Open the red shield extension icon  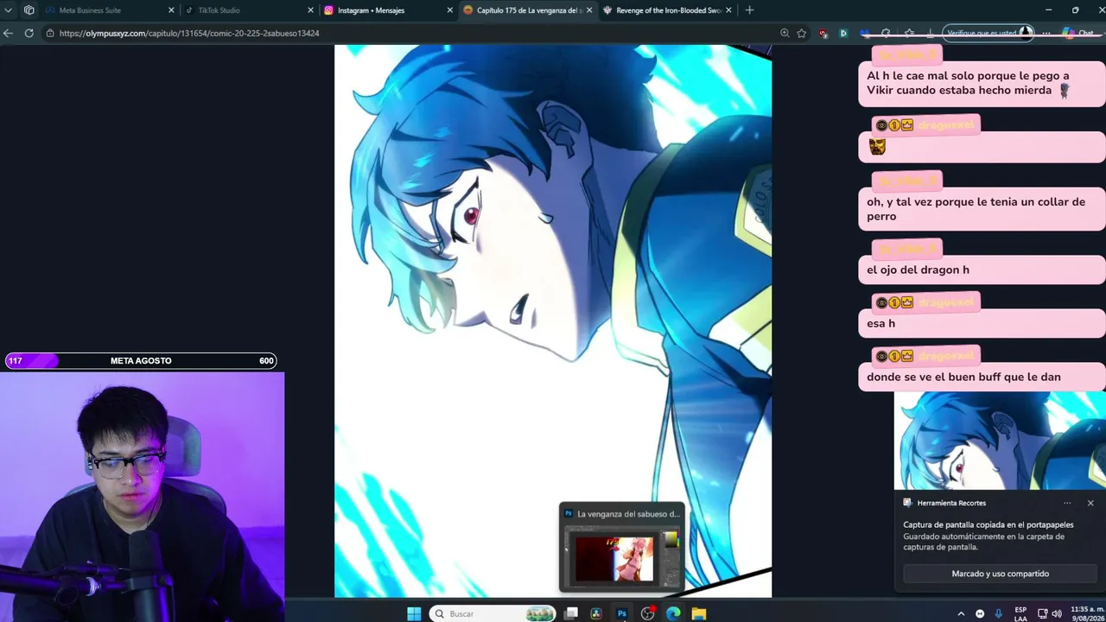tap(823, 33)
